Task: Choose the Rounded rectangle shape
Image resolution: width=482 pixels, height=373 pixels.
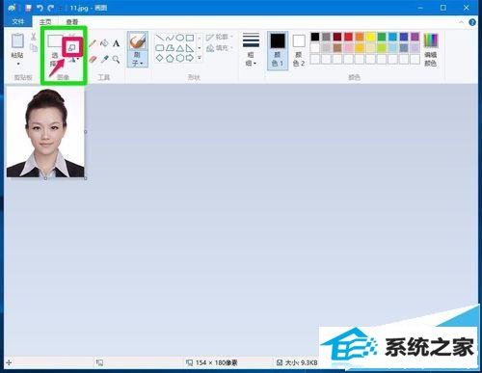Action: [x=159, y=48]
